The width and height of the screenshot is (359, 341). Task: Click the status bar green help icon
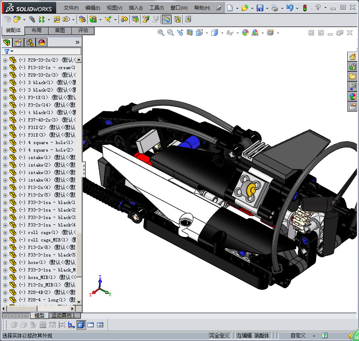[x=324, y=336]
